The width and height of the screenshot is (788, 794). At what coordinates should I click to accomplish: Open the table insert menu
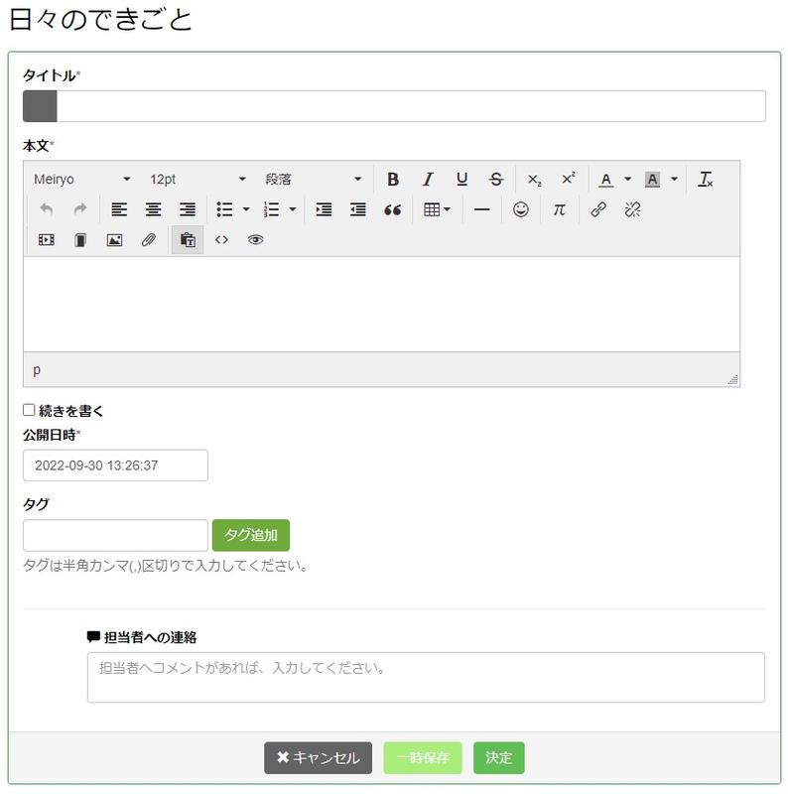pos(437,209)
